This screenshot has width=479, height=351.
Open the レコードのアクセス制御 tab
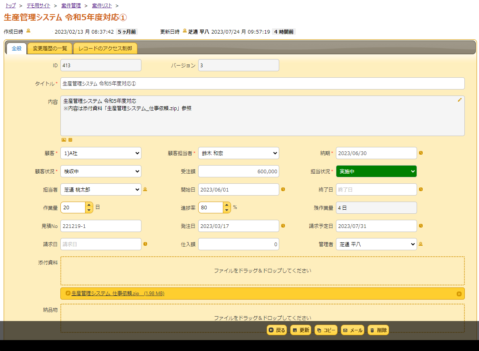105,49
